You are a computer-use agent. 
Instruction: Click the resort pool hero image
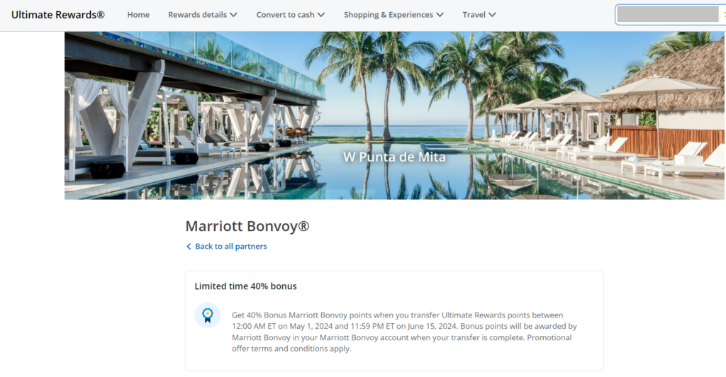394,116
